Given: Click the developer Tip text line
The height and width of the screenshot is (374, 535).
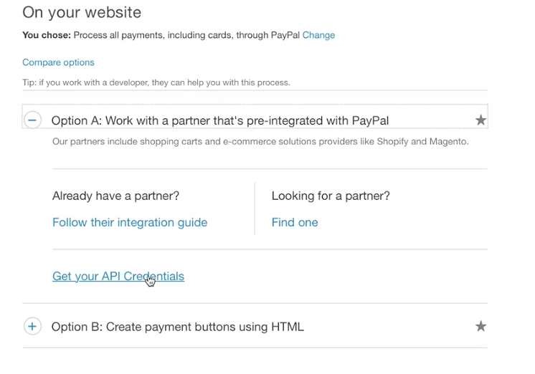Looking at the screenshot, I should 156,82.
